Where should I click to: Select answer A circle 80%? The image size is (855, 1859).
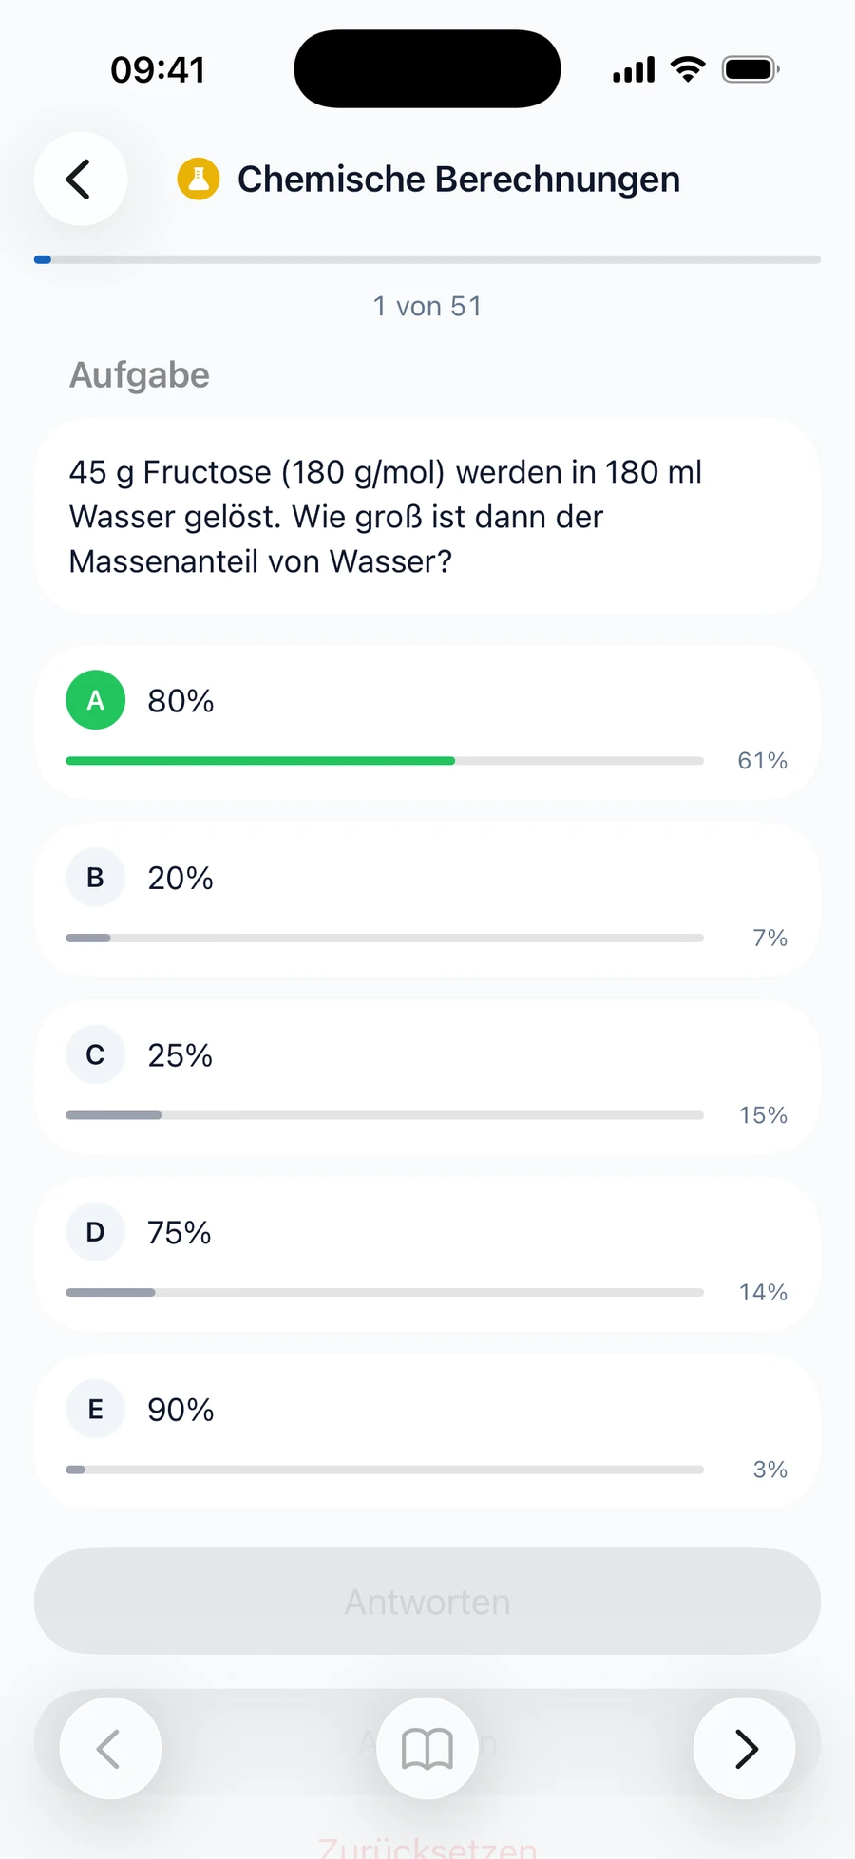coord(95,700)
